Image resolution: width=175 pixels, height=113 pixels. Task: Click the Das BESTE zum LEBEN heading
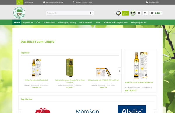pyautogui.click(x=37, y=42)
